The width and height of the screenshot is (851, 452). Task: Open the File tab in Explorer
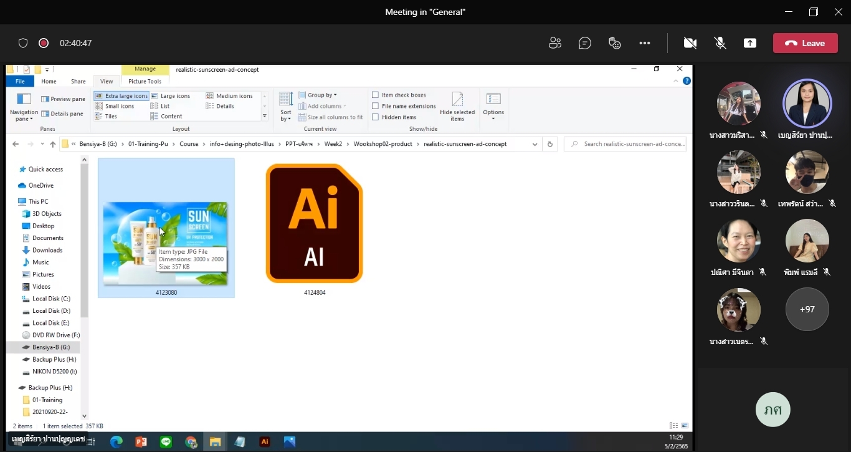point(20,81)
